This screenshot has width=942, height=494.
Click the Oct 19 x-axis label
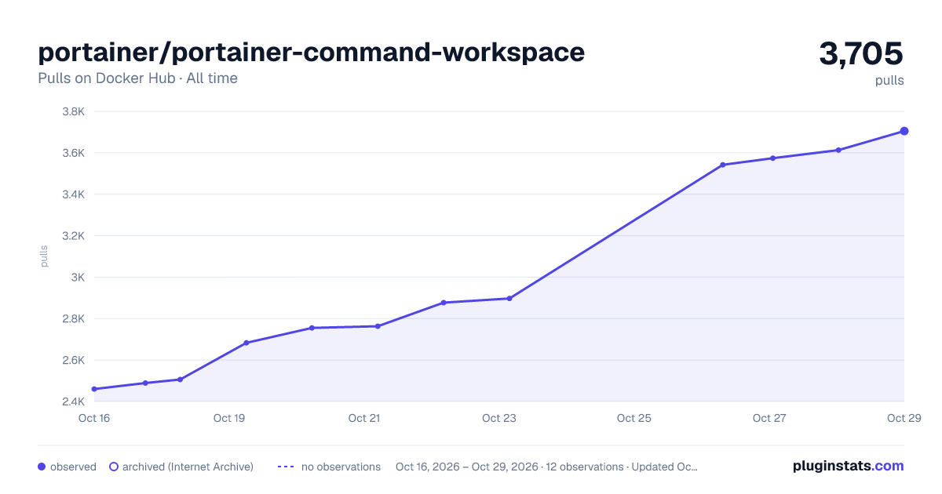tap(229, 418)
